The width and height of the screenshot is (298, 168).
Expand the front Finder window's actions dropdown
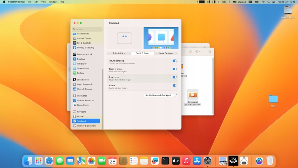[x=198, y=52]
